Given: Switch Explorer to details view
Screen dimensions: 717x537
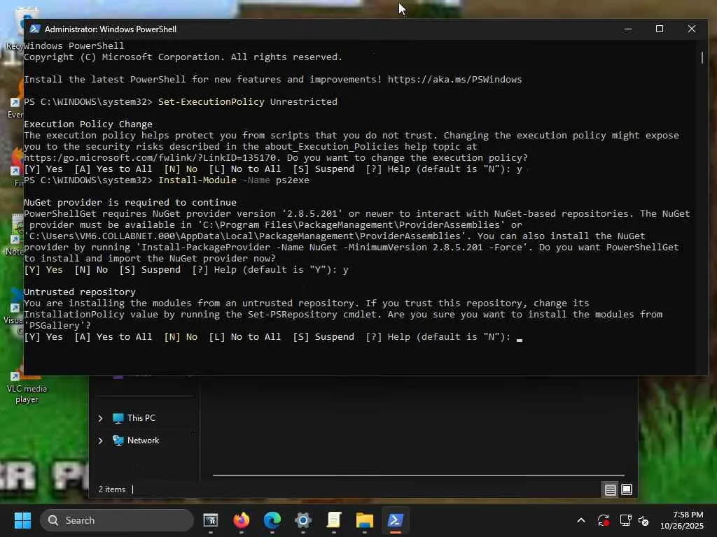Looking at the screenshot, I should coord(610,490).
